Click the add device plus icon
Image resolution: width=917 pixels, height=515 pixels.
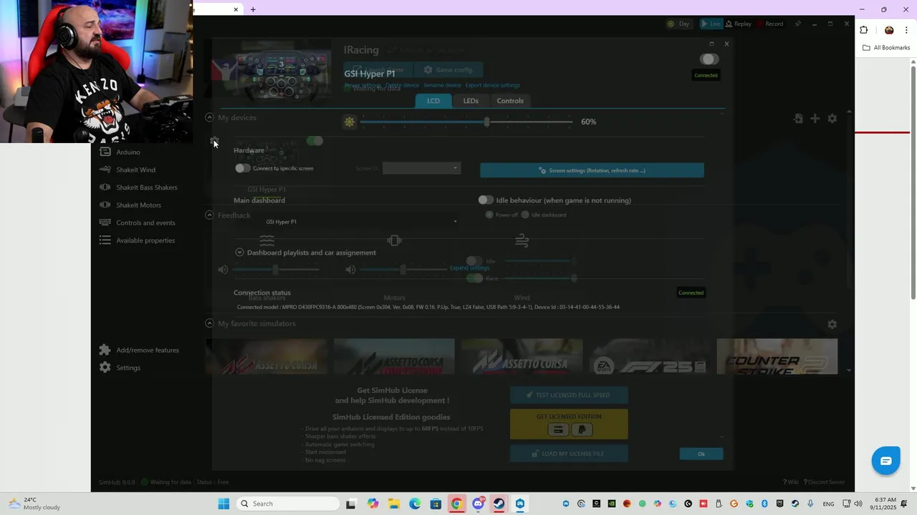point(815,118)
